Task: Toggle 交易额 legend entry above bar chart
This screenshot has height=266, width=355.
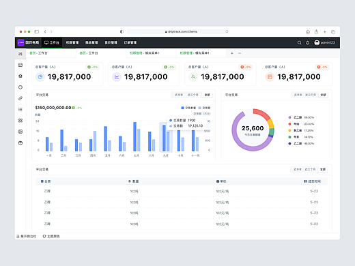Action: click(204, 108)
